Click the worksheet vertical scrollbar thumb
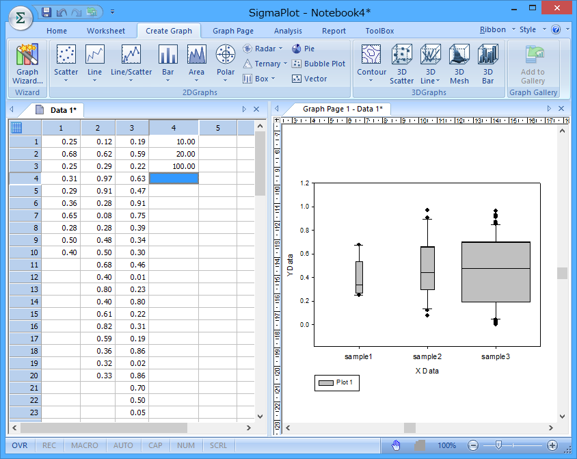This screenshot has height=459, width=577. pos(260,163)
